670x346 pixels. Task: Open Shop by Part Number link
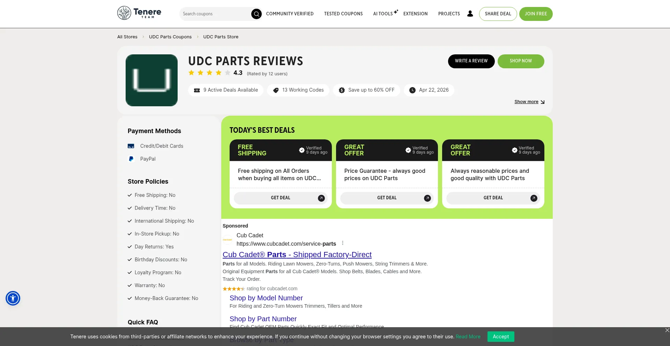(x=263, y=319)
